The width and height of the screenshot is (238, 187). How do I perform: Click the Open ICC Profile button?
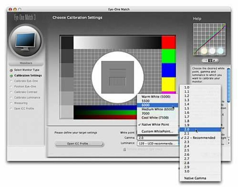(x=79, y=143)
